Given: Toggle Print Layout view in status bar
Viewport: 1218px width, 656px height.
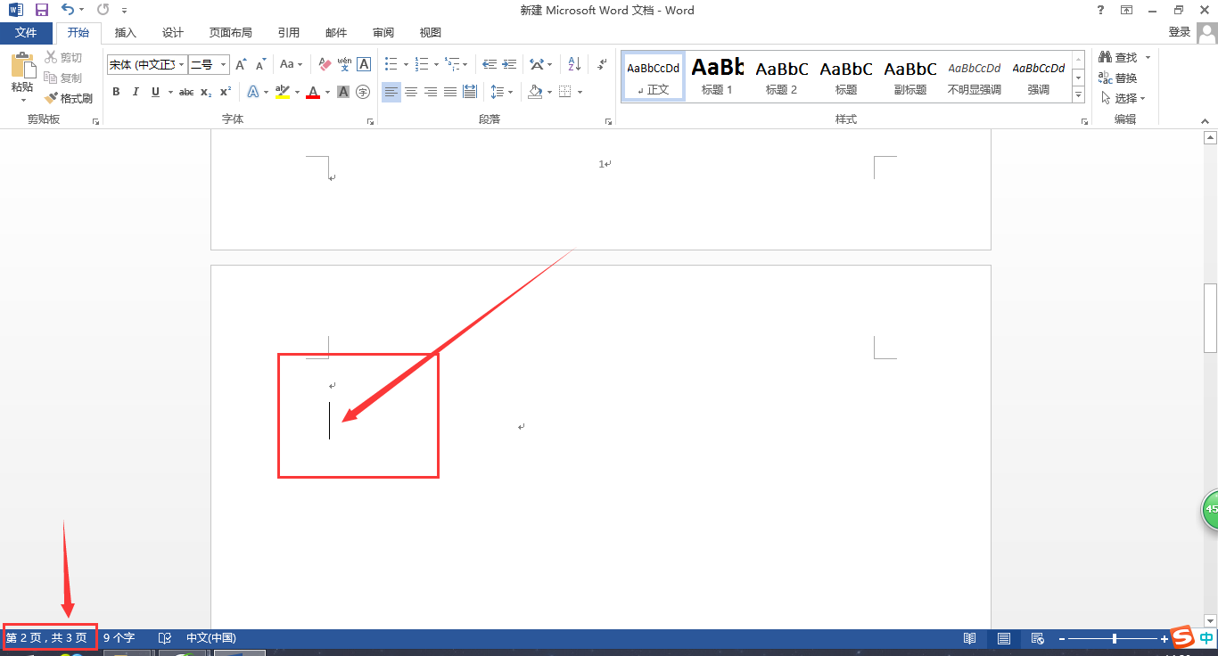Looking at the screenshot, I should (x=1004, y=638).
